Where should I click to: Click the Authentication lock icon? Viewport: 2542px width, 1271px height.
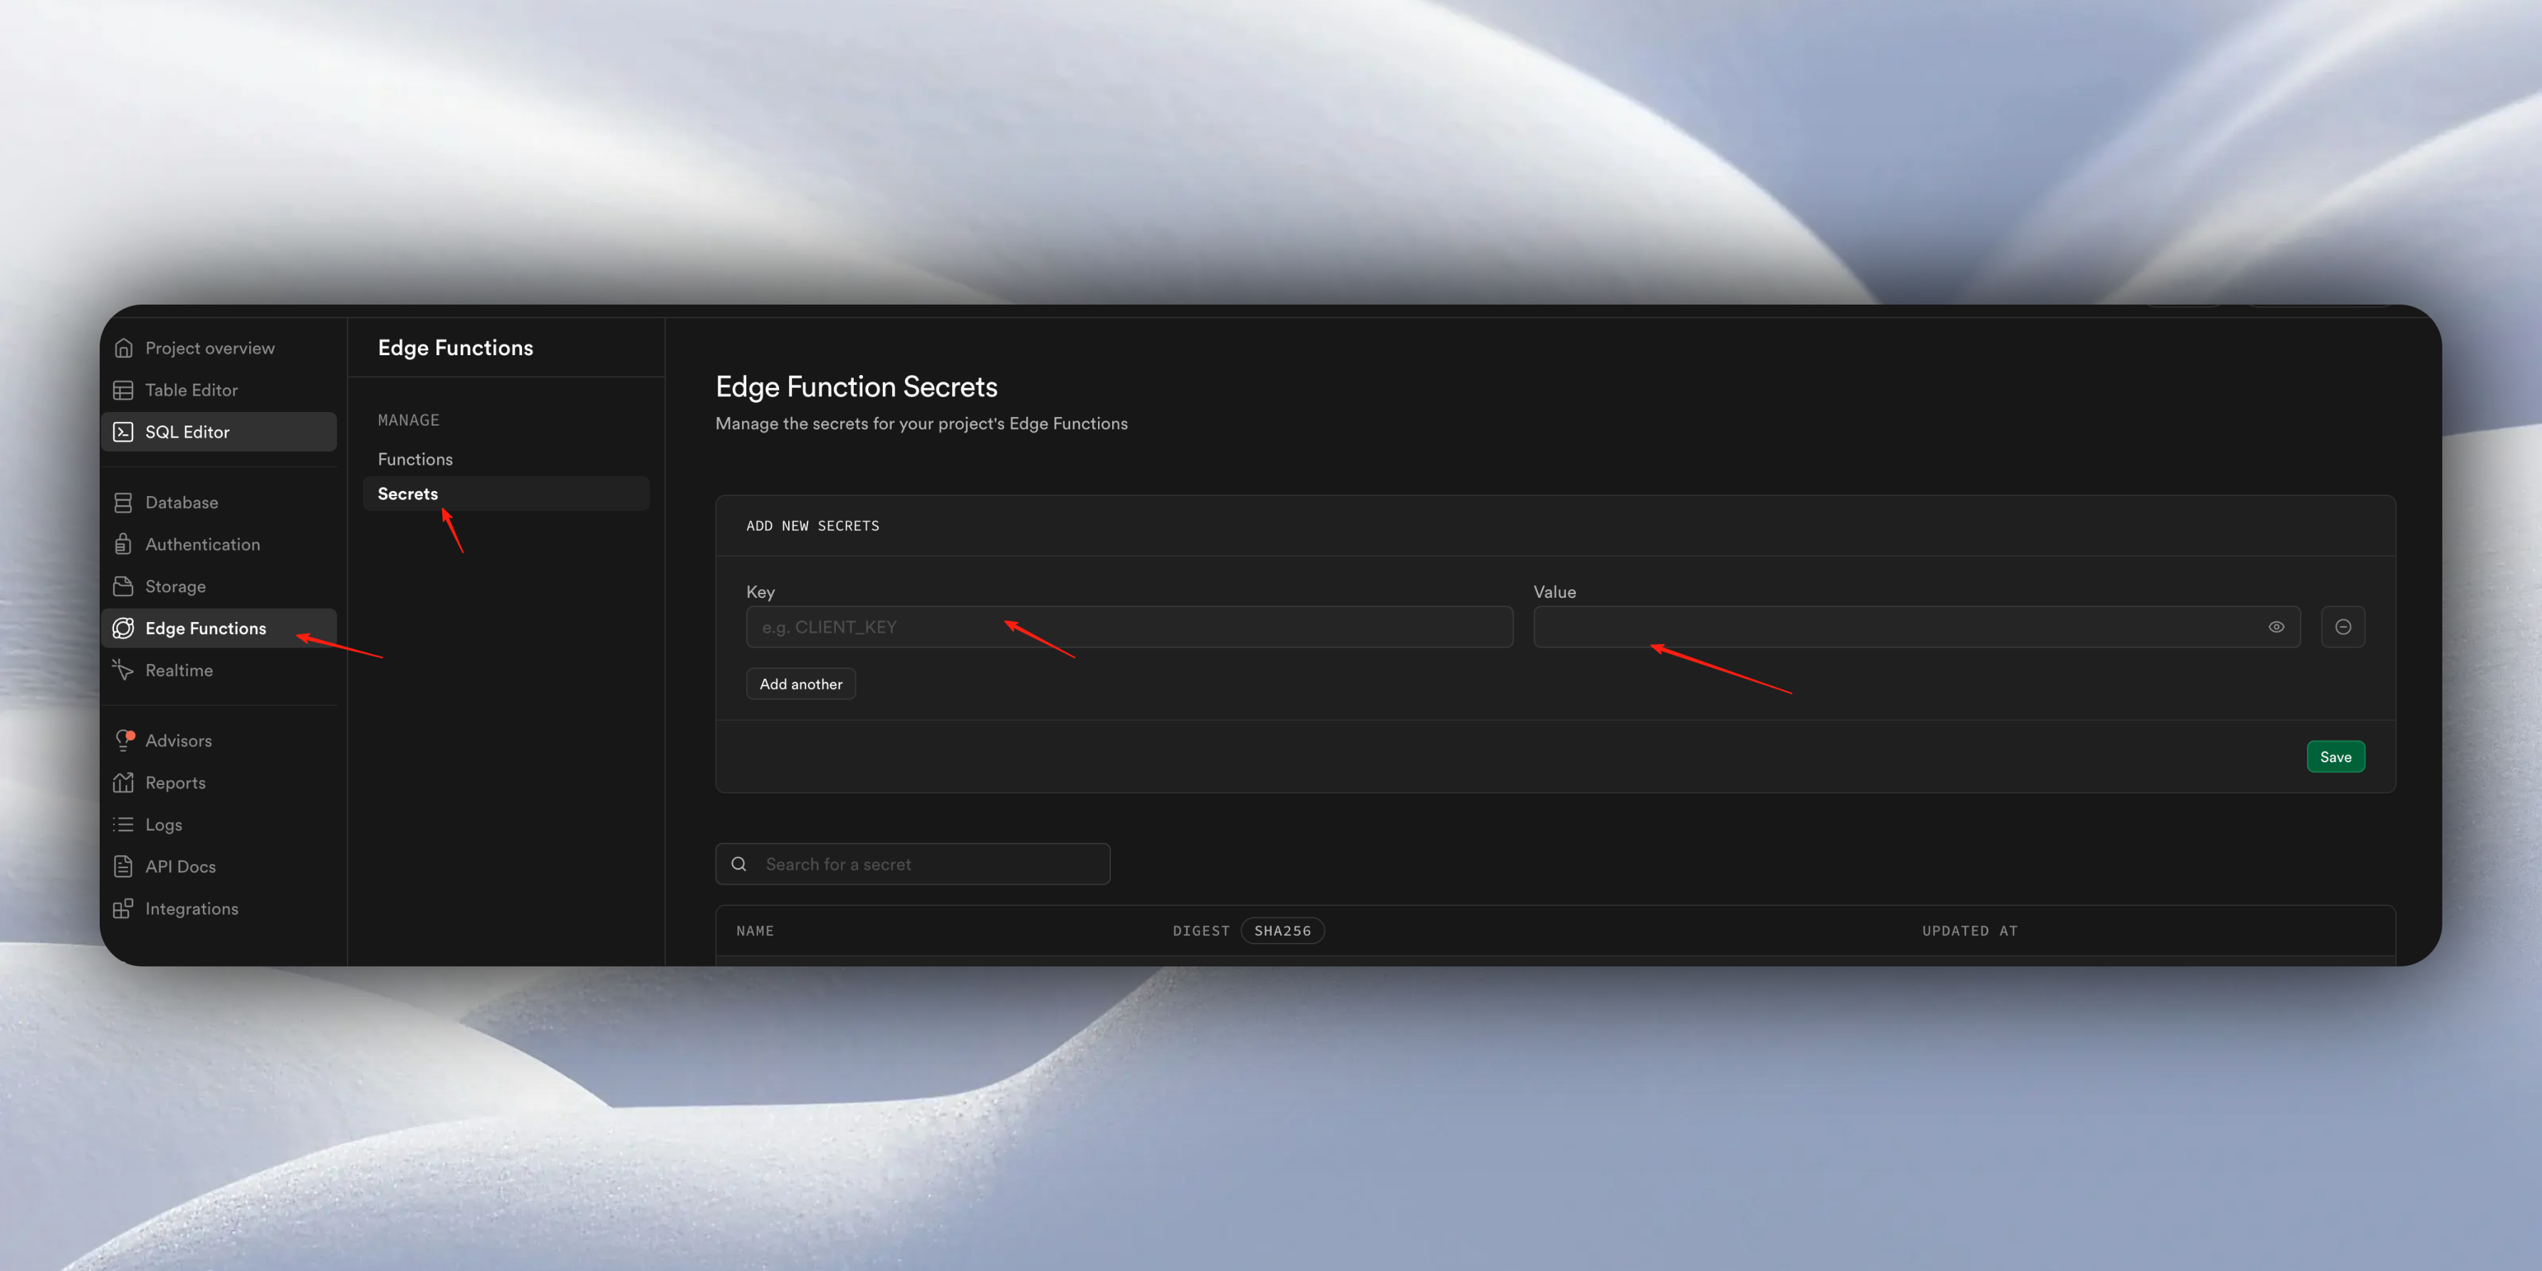click(123, 544)
